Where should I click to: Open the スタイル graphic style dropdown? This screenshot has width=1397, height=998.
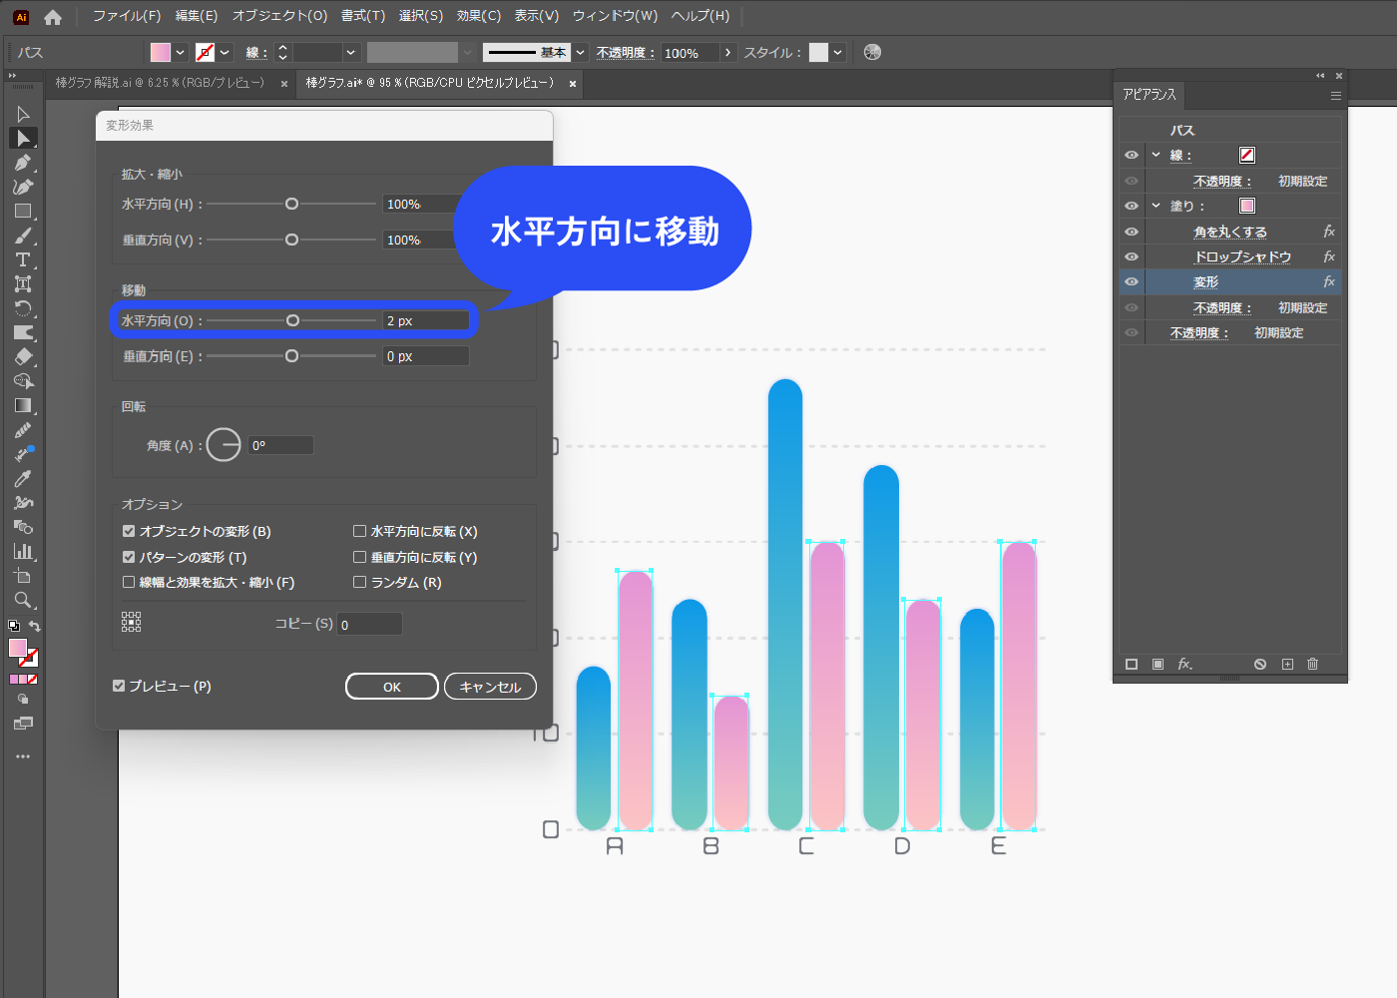coord(838,53)
